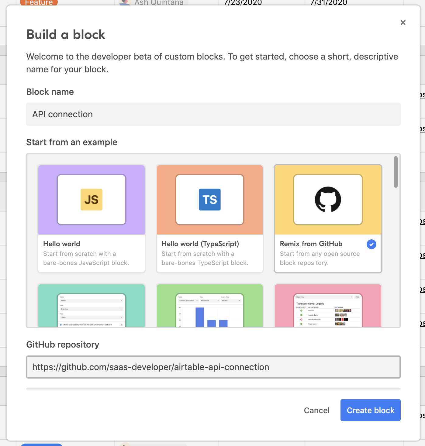The width and height of the screenshot is (425, 446).
Task: Click the examples list scrollbar
Action: tap(396, 172)
